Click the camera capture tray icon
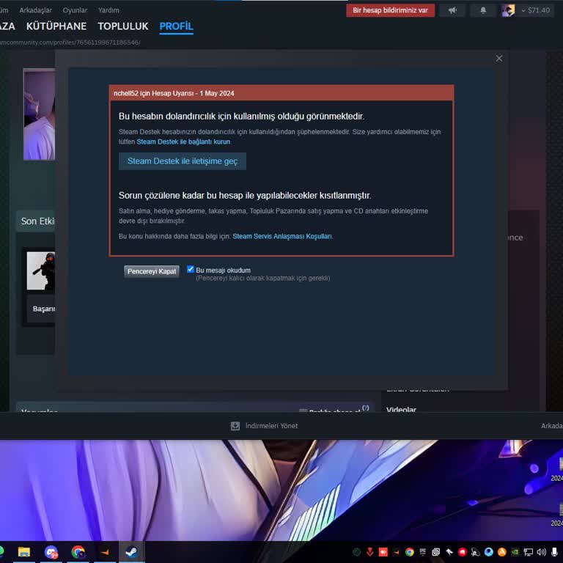This screenshot has height=563, width=563. coord(436,552)
